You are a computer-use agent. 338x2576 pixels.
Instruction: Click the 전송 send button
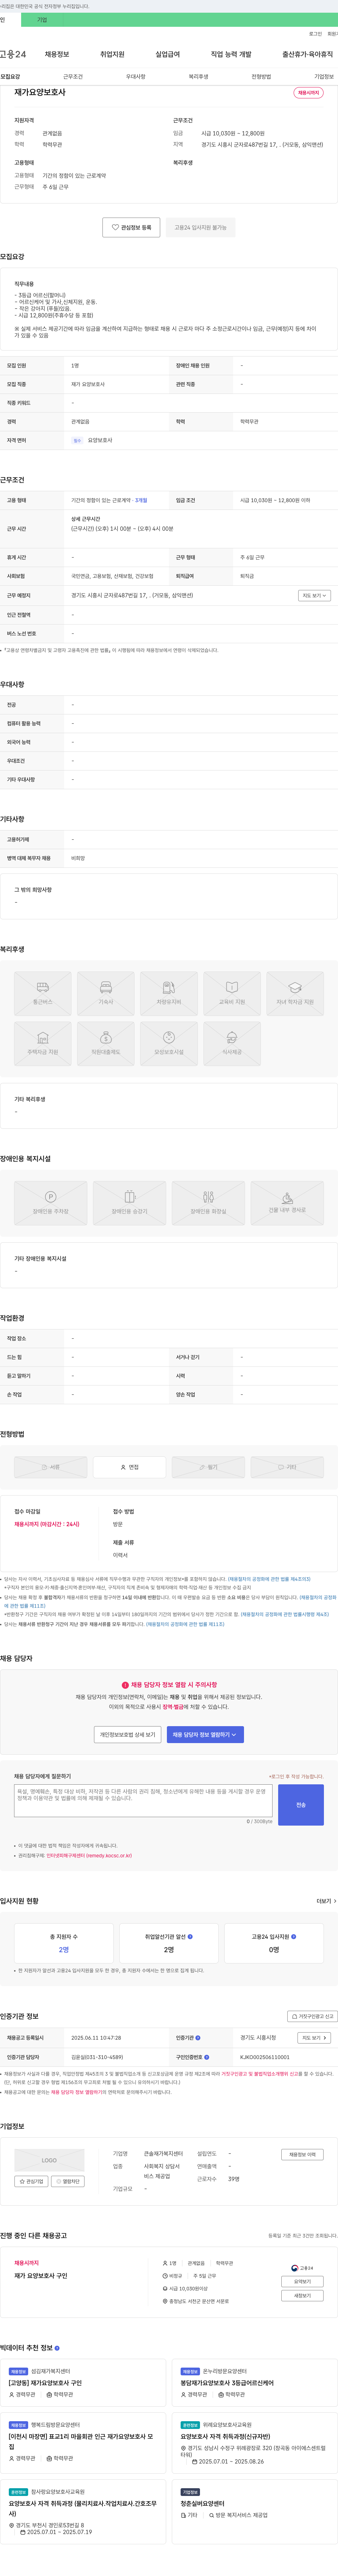click(301, 1805)
